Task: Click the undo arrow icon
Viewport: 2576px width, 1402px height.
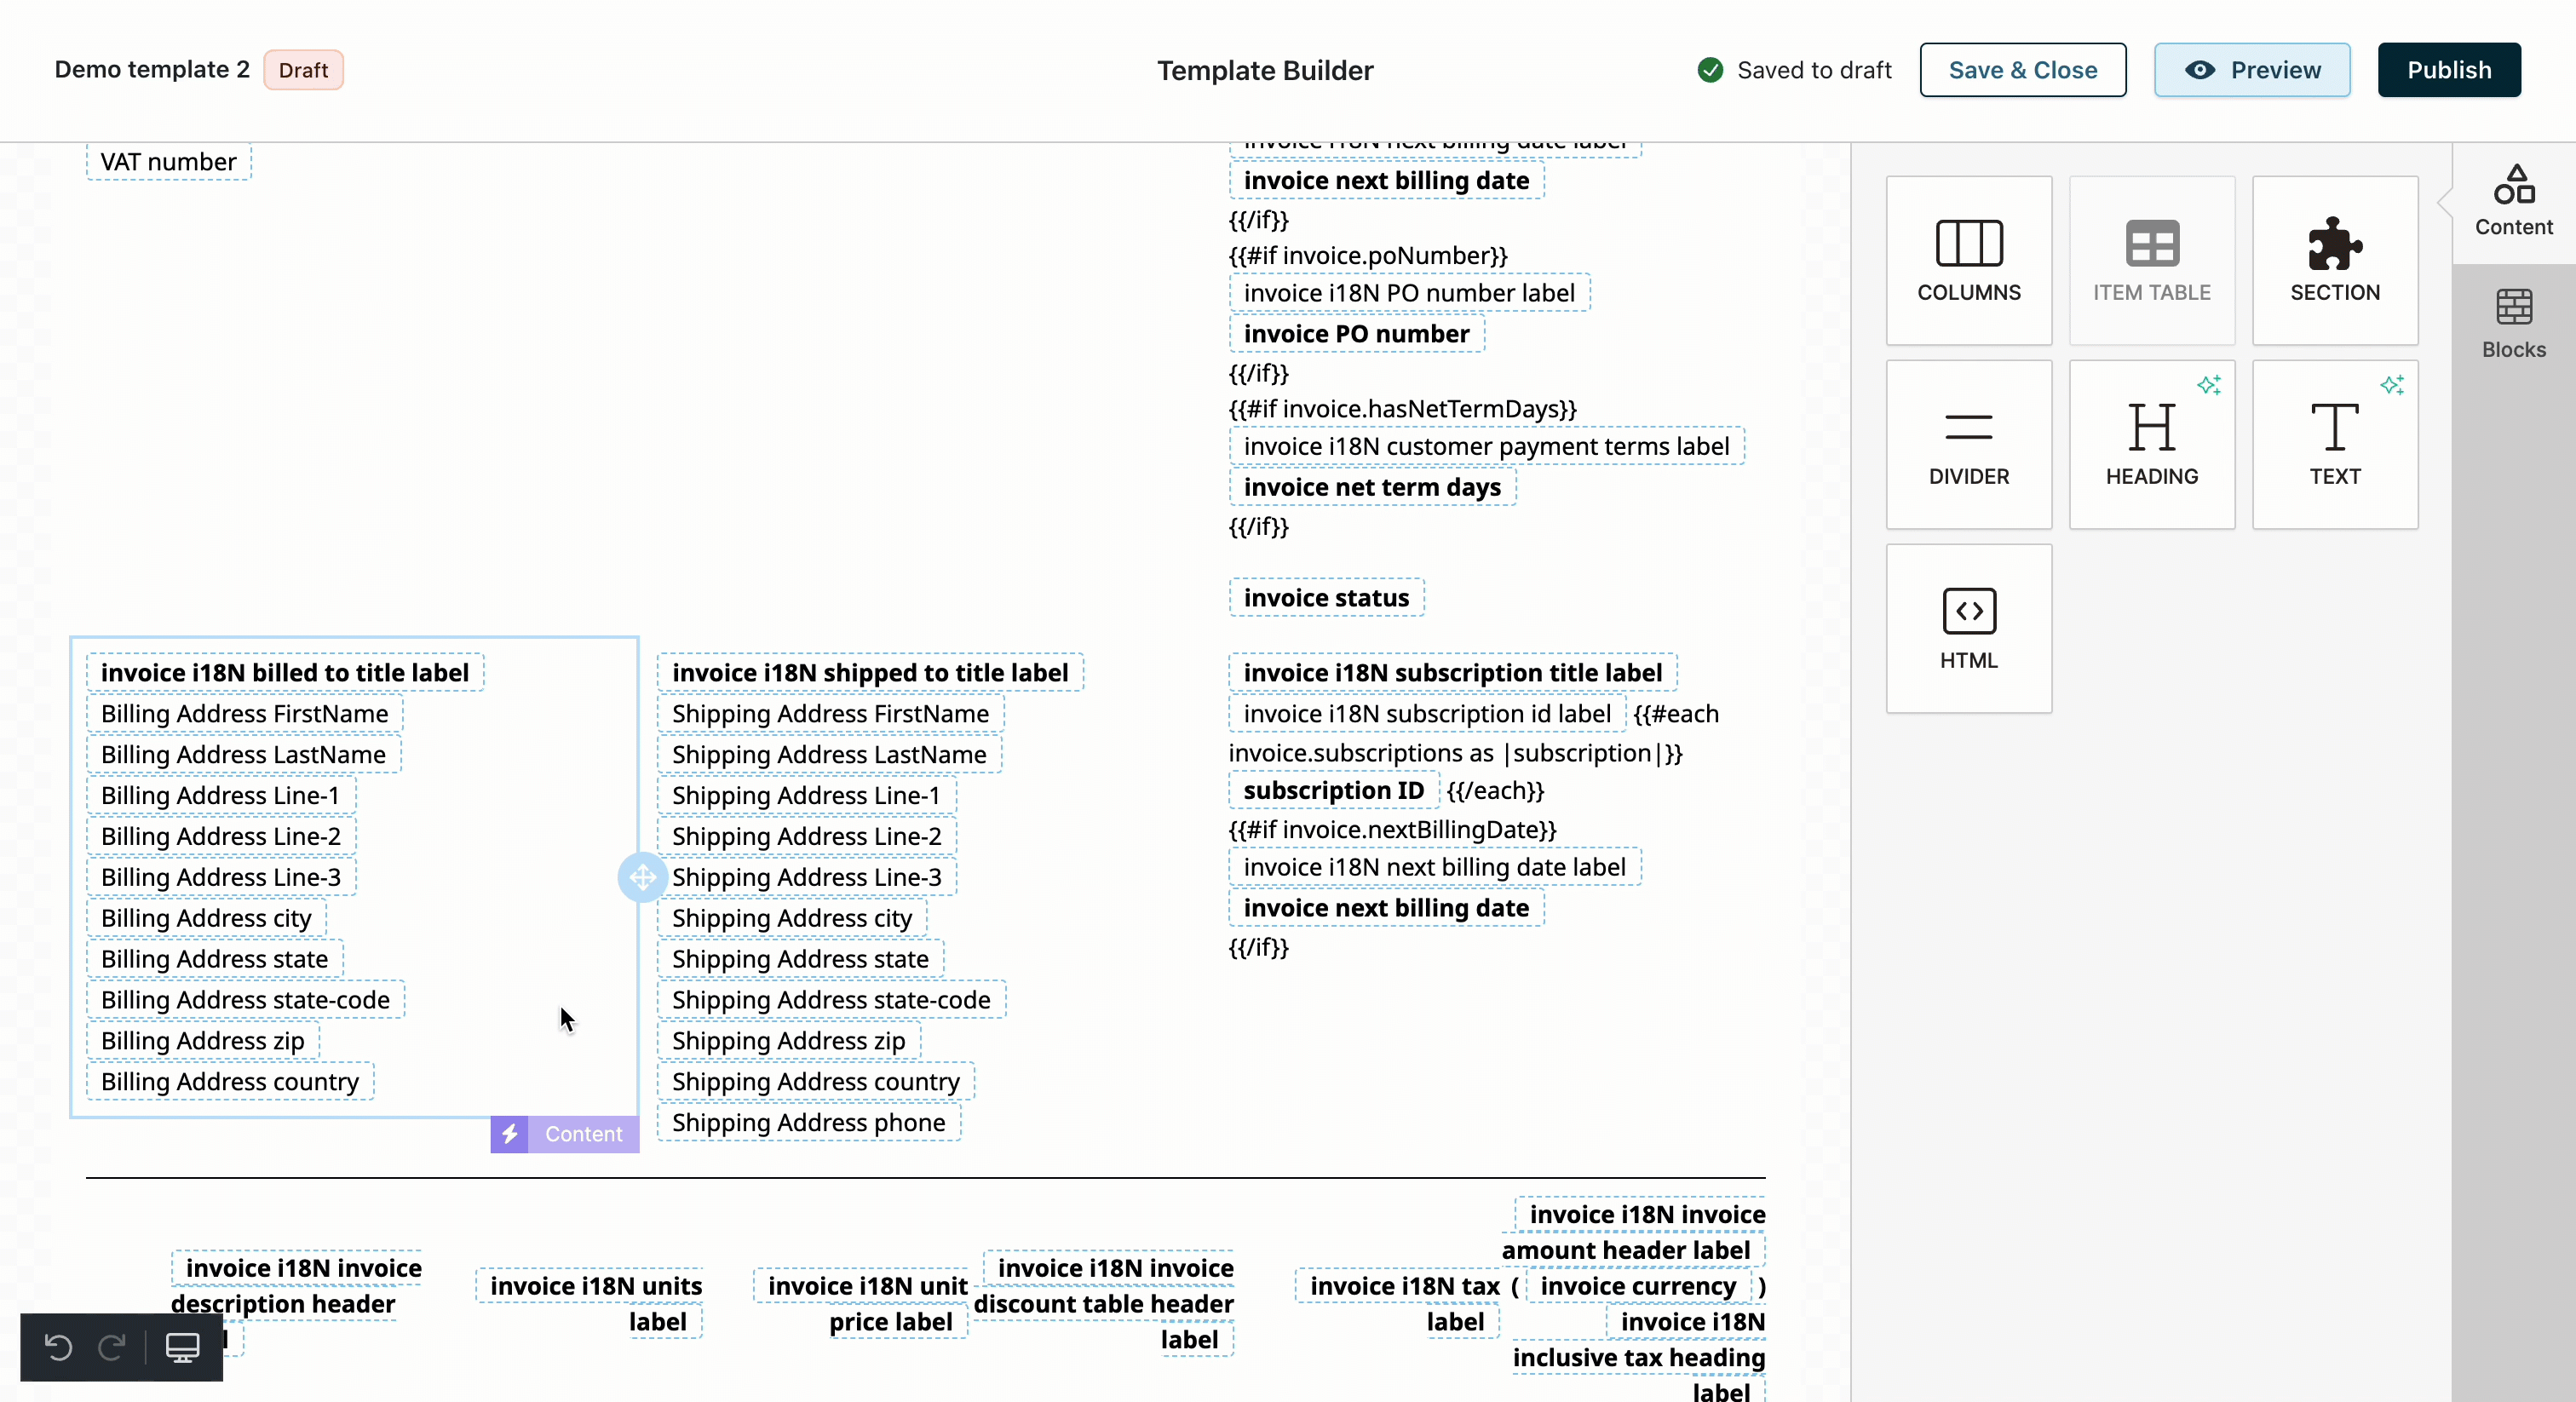Action: coord(59,1347)
